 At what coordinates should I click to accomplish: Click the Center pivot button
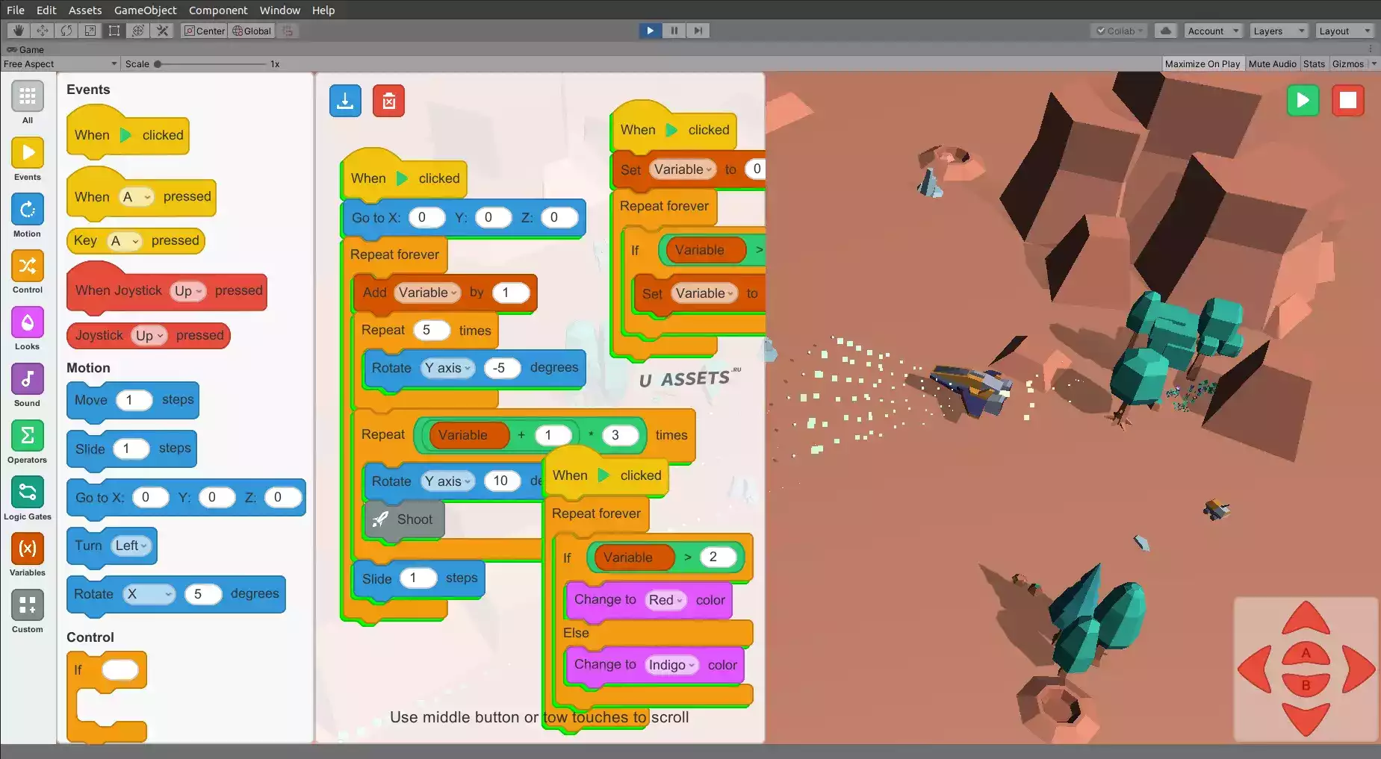pyautogui.click(x=204, y=31)
